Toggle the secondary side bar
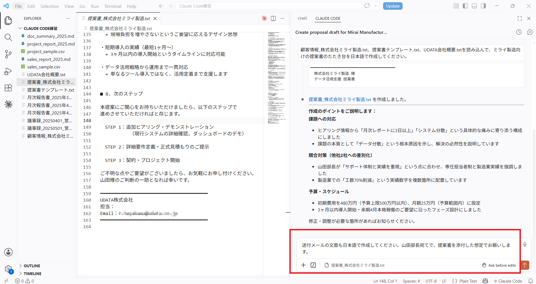 click(483, 6)
